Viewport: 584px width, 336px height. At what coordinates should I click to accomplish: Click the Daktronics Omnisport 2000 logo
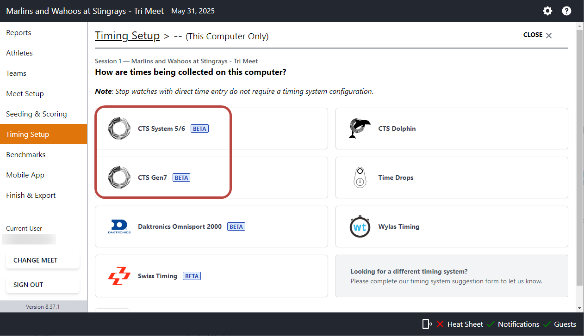119,226
